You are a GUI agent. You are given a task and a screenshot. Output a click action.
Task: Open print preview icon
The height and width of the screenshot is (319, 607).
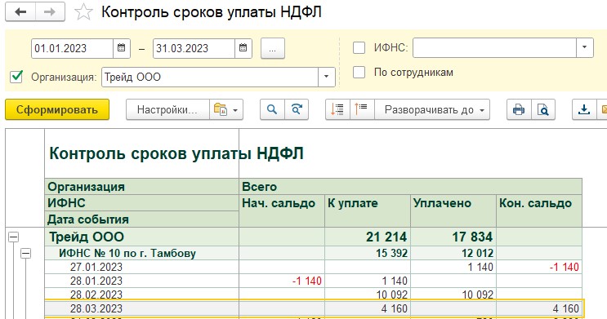[x=543, y=110]
